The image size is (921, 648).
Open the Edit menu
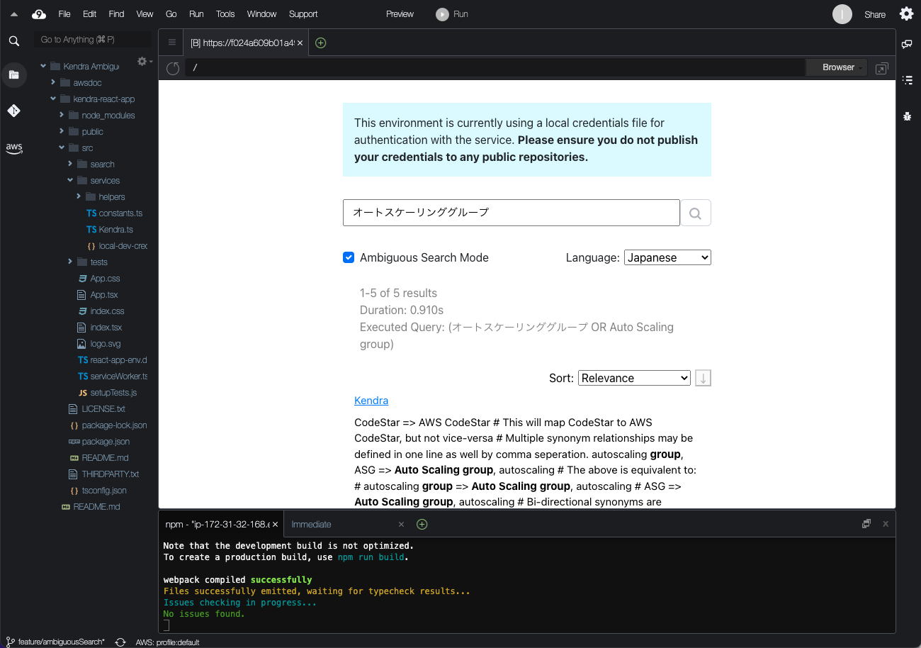pyautogui.click(x=89, y=14)
